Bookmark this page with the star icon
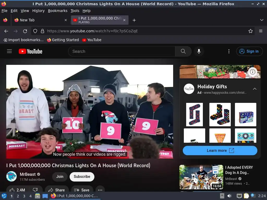The width and height of the screenshot is (267, 200). click(x=251, y=31)
